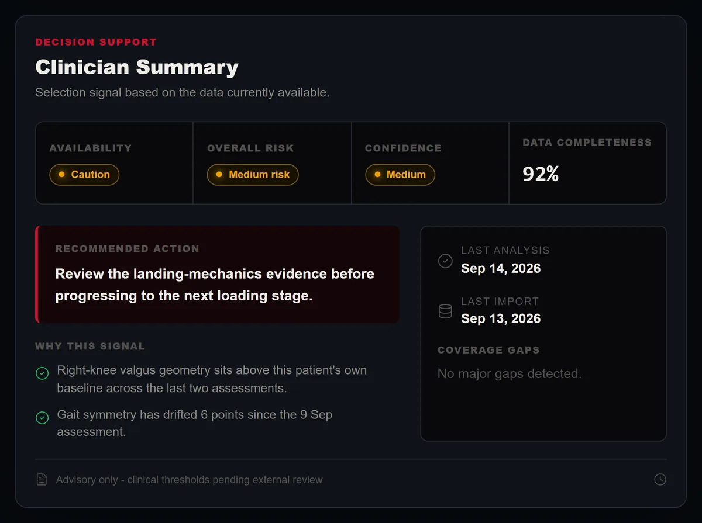Click the document icon beside Advisory only
Image resolution: width=702 pixels, height=523 pixels.
tap(42, 480)
